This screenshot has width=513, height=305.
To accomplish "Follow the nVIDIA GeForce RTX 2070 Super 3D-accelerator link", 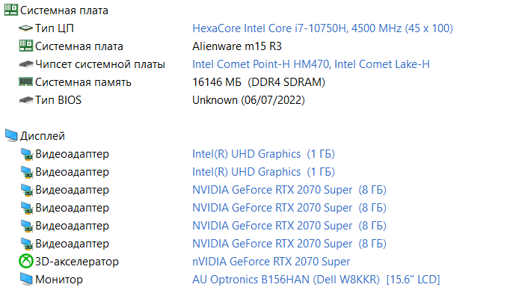I will (271, 262).
